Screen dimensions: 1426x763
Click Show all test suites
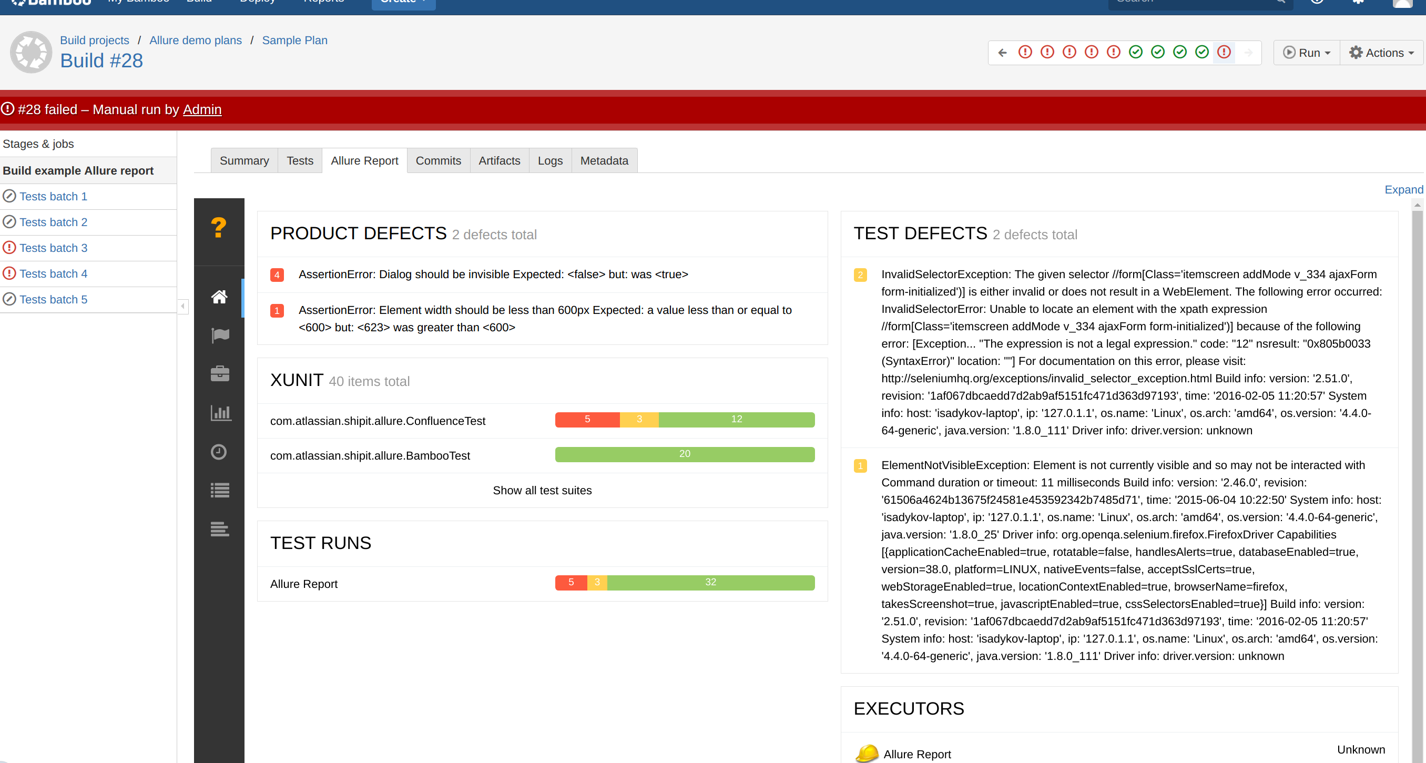point(542,490)
